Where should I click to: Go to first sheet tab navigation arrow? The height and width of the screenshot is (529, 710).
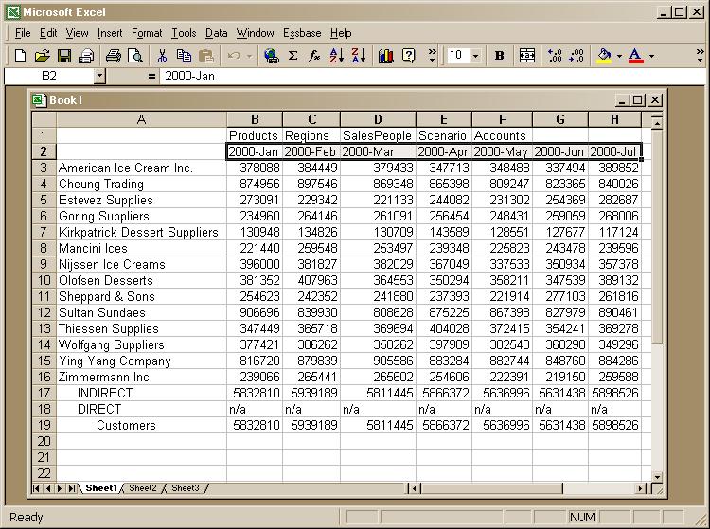tap(37, 488)
